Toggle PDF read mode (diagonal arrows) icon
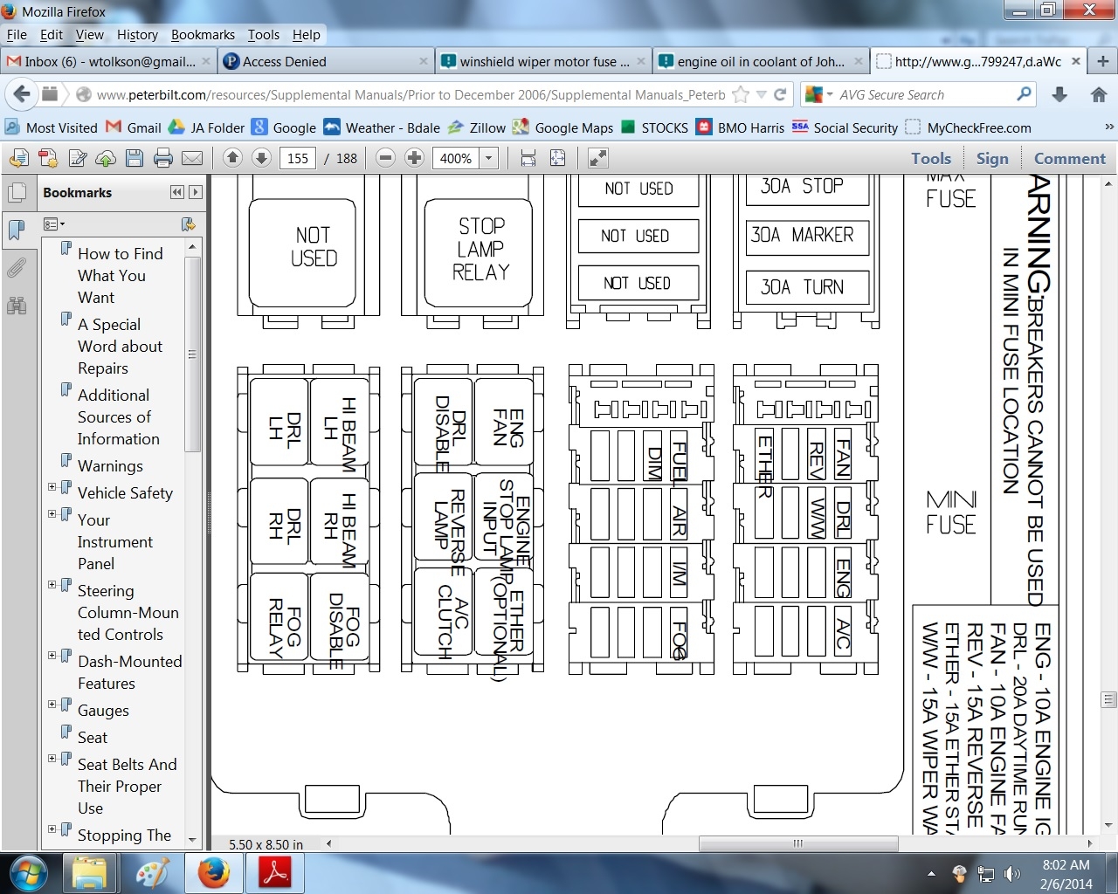Image resolution: width=1118 pixels, height=894 pixels. pos(597,158)
